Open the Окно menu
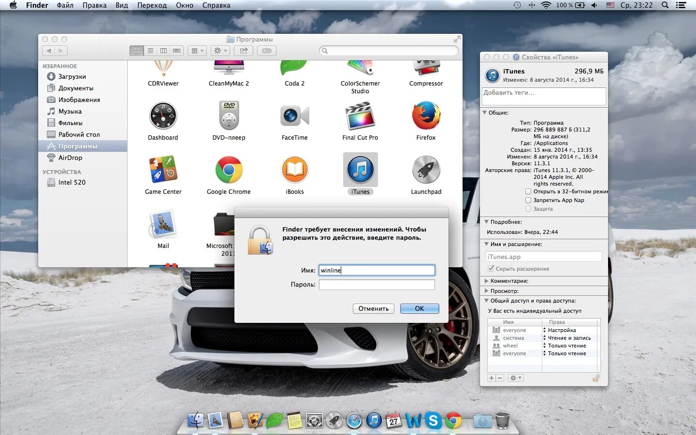Image resolution: width=696 pixels, height=435 pixels. pyautogui.click(x=185, y=5)
